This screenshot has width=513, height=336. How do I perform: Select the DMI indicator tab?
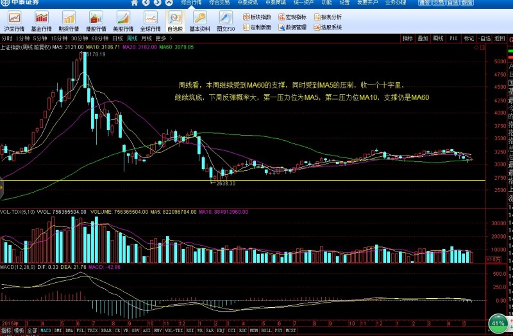pos(58,330)
